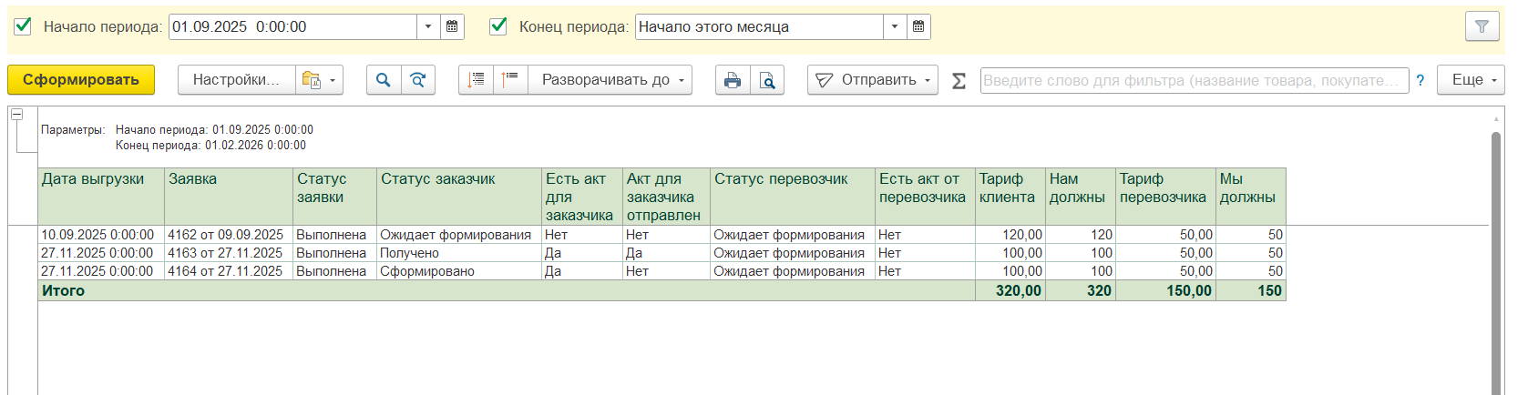The image size is (1528, 395).
Task: Click the vertical scrollbar thumb
Action: [x=1495, y=263]
